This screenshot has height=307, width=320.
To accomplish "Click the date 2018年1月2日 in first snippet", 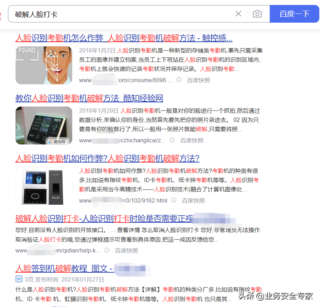I will (x=97, y=50).
